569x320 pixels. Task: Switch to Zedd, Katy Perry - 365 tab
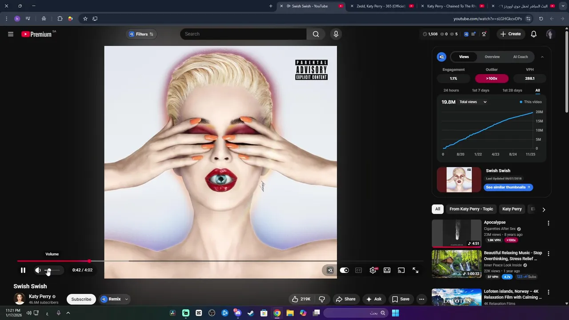(381, 6)
